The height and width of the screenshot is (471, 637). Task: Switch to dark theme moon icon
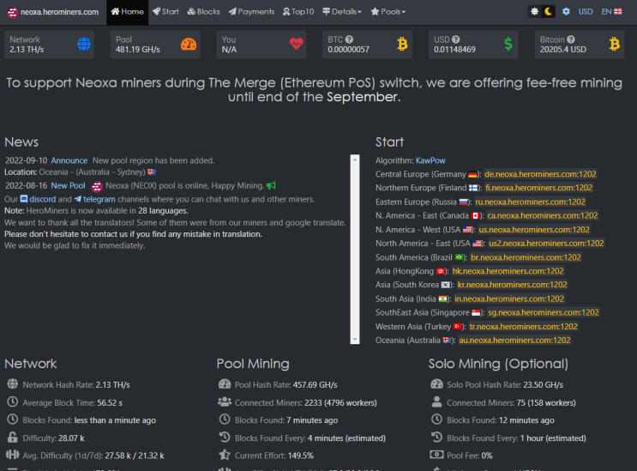[548, 12]
